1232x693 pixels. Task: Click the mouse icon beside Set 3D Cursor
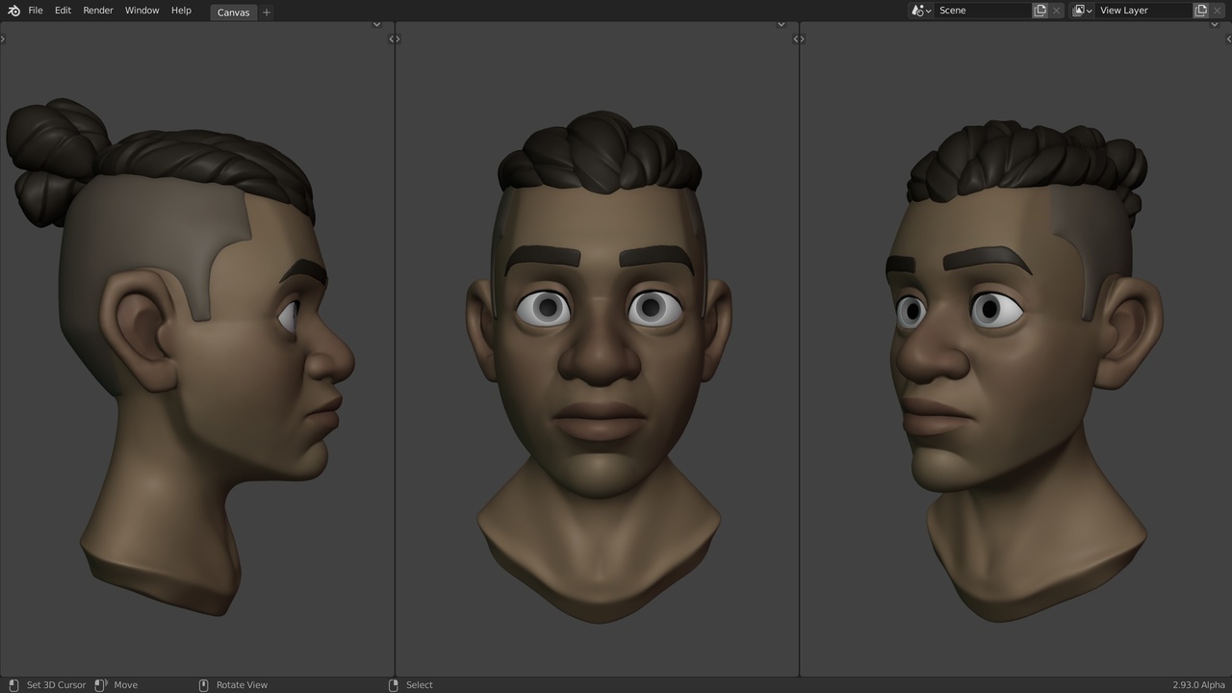pos(12,684)
